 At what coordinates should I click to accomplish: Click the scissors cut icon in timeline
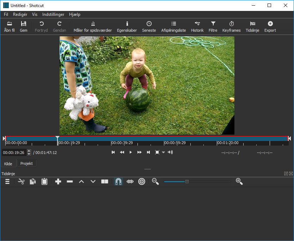(21, 181)
